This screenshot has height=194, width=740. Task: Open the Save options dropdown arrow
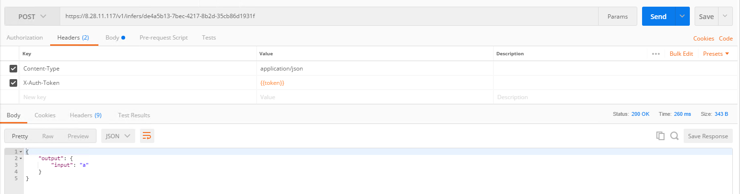725,16
